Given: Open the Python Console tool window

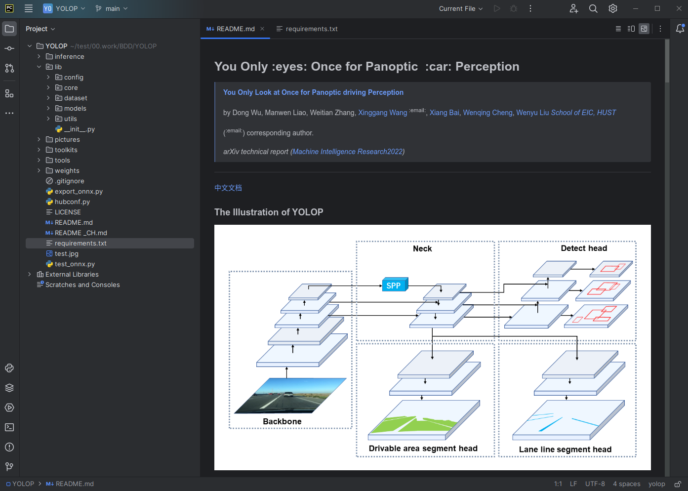Looking at the screenshot, I should (9, 368).
